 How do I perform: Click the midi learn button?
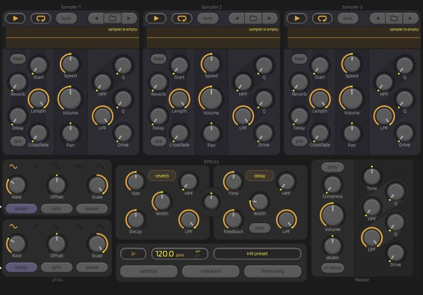[210, 271]
